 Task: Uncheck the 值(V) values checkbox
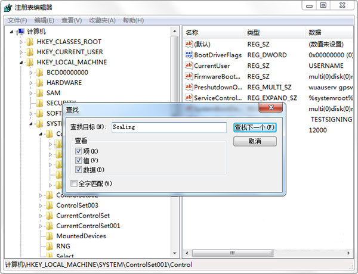pos(79,161)
